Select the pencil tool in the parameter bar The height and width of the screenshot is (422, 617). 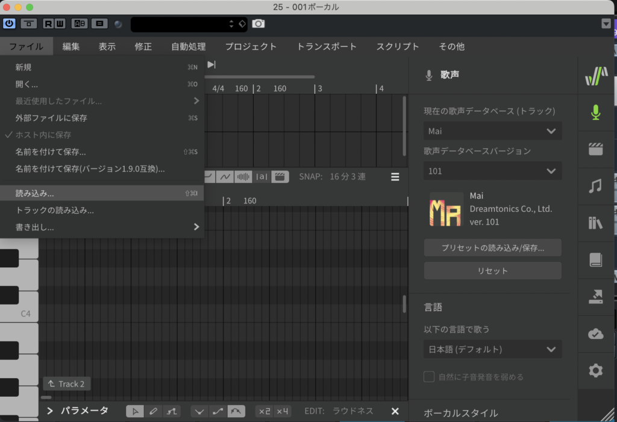click(154, 411)
